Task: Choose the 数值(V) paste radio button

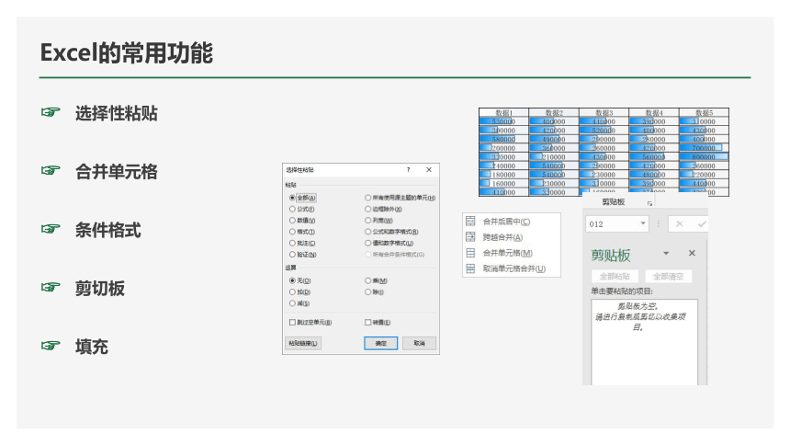Action: coord(292,221)
